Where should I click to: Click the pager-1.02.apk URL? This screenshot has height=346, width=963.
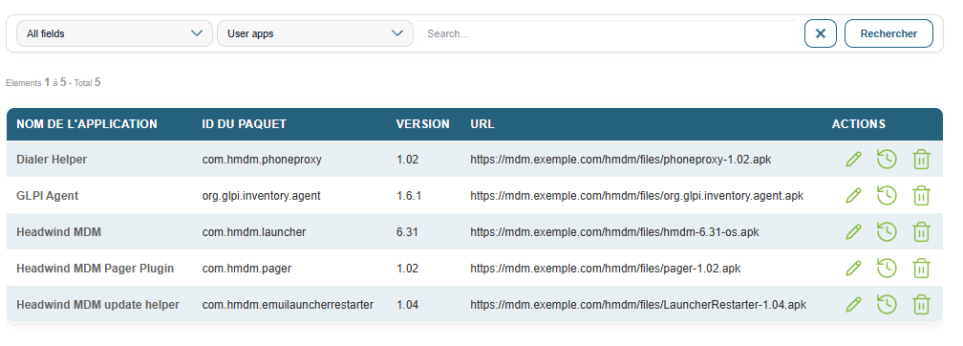(x=606, y=269)
